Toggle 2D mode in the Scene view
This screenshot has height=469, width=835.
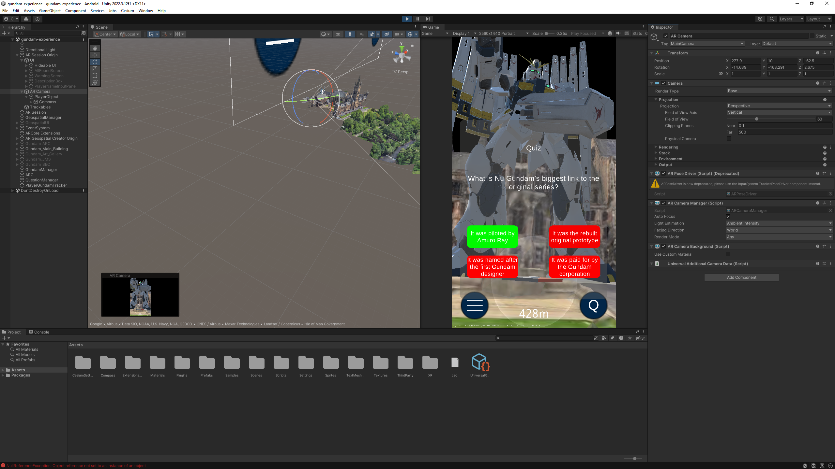point(338,34)
